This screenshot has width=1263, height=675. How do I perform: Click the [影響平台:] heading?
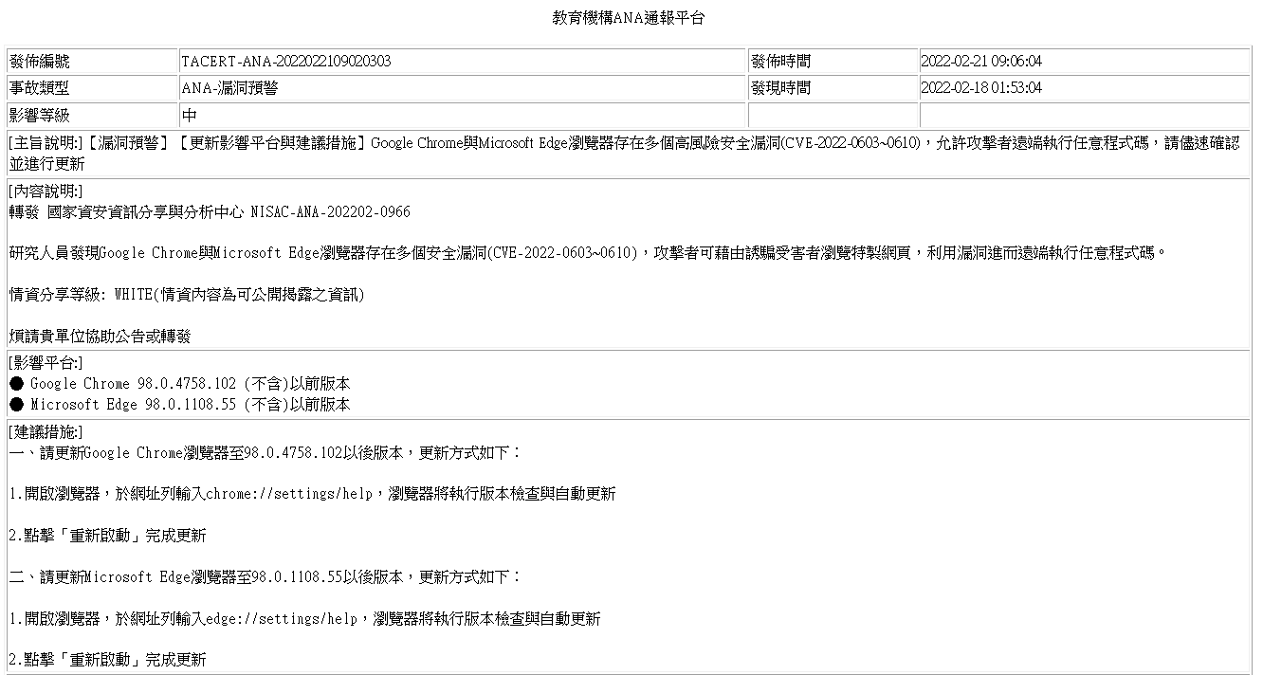pos(46,363)
